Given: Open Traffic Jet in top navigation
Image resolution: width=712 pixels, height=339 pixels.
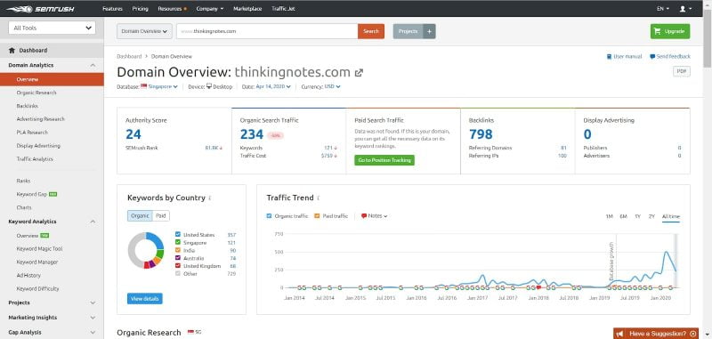Looking at the screenshot, I should [283, 9].
